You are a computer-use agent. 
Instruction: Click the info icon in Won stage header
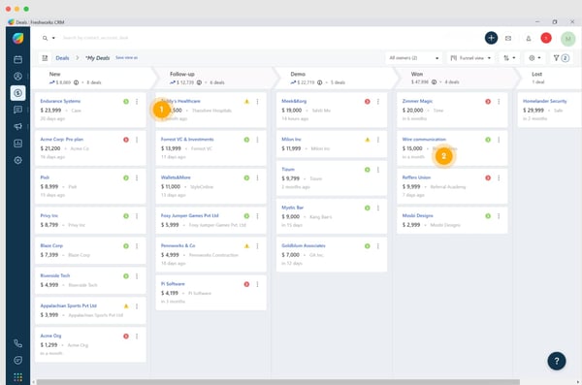point(434,82)
